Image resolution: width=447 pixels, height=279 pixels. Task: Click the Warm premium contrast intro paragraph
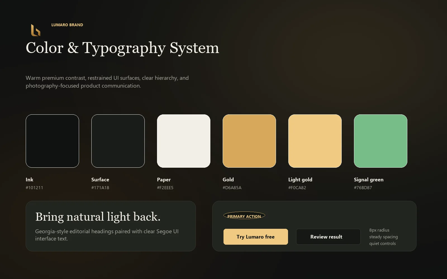pyautogui.click(x=107, y=82)
